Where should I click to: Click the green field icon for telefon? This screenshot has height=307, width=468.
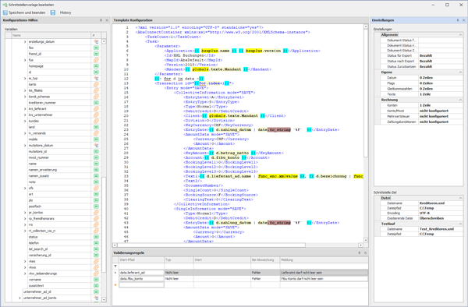coord(96,243)
